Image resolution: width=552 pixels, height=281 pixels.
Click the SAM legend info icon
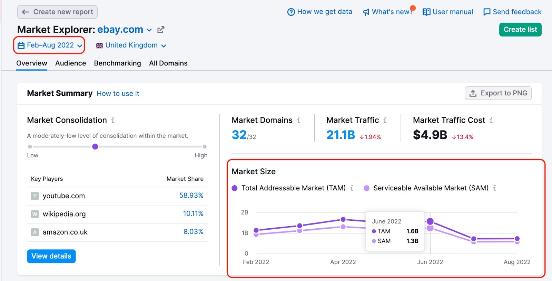[495, 188]
